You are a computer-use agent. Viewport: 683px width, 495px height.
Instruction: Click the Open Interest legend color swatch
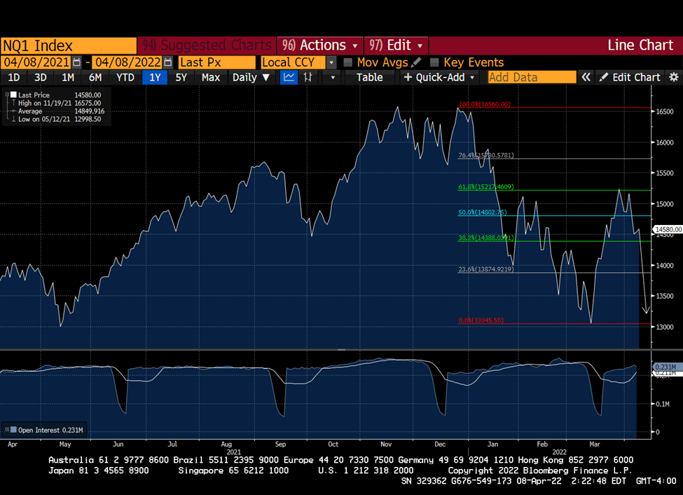pyautogui.click(x=13, y=430)
